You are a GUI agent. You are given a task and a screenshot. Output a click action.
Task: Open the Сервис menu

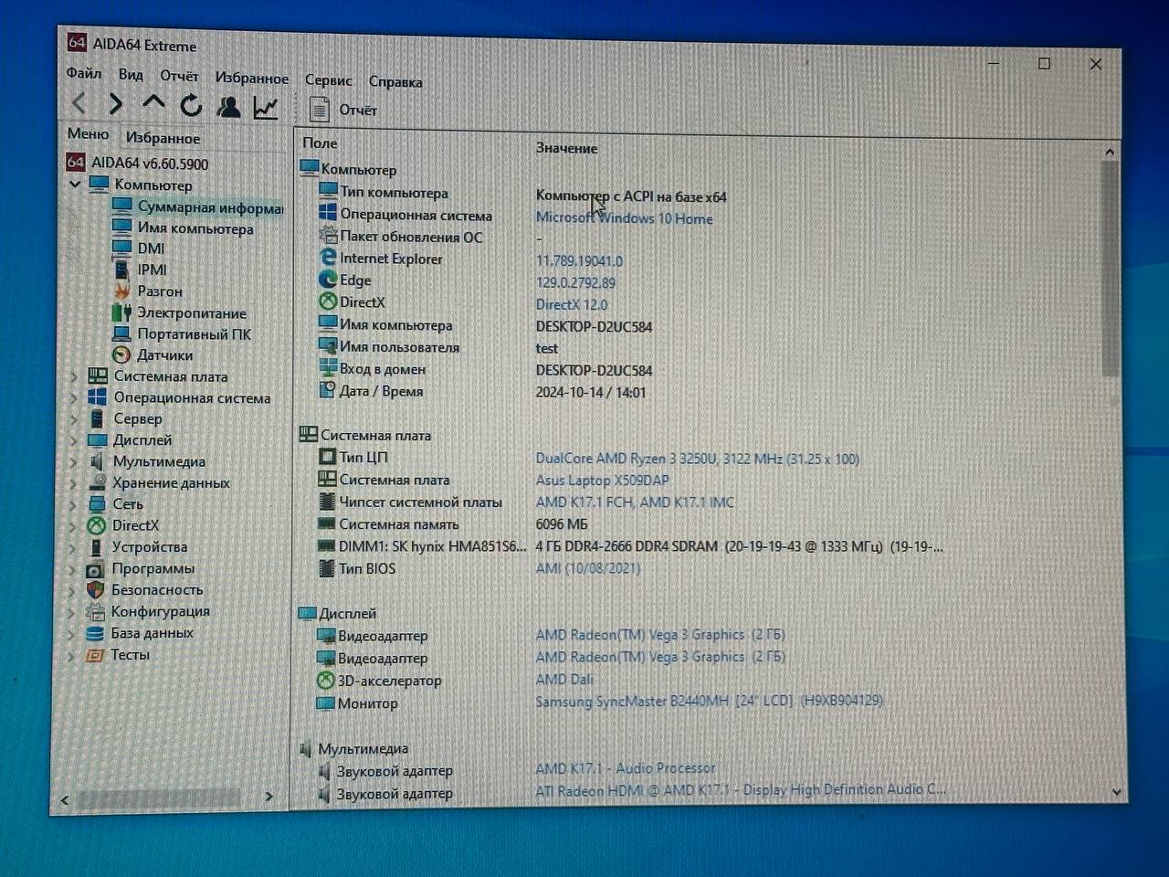click(x=328, y=80)
